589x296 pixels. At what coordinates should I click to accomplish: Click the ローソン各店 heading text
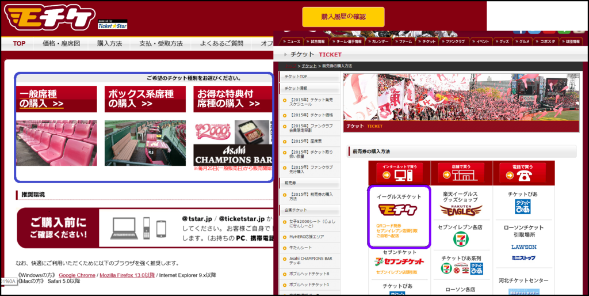(460, 290)
